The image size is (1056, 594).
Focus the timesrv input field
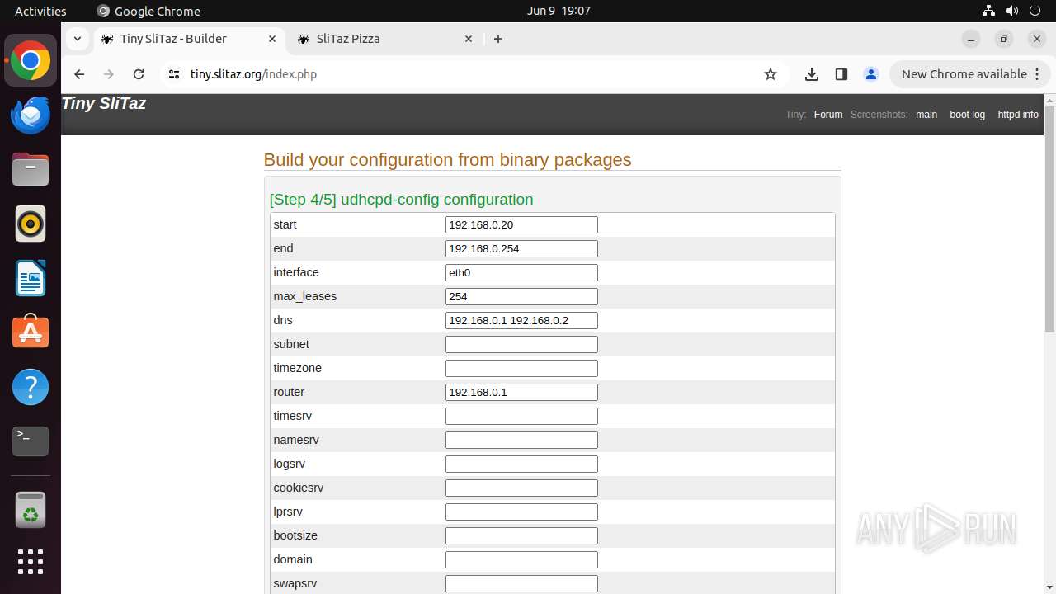521,416
